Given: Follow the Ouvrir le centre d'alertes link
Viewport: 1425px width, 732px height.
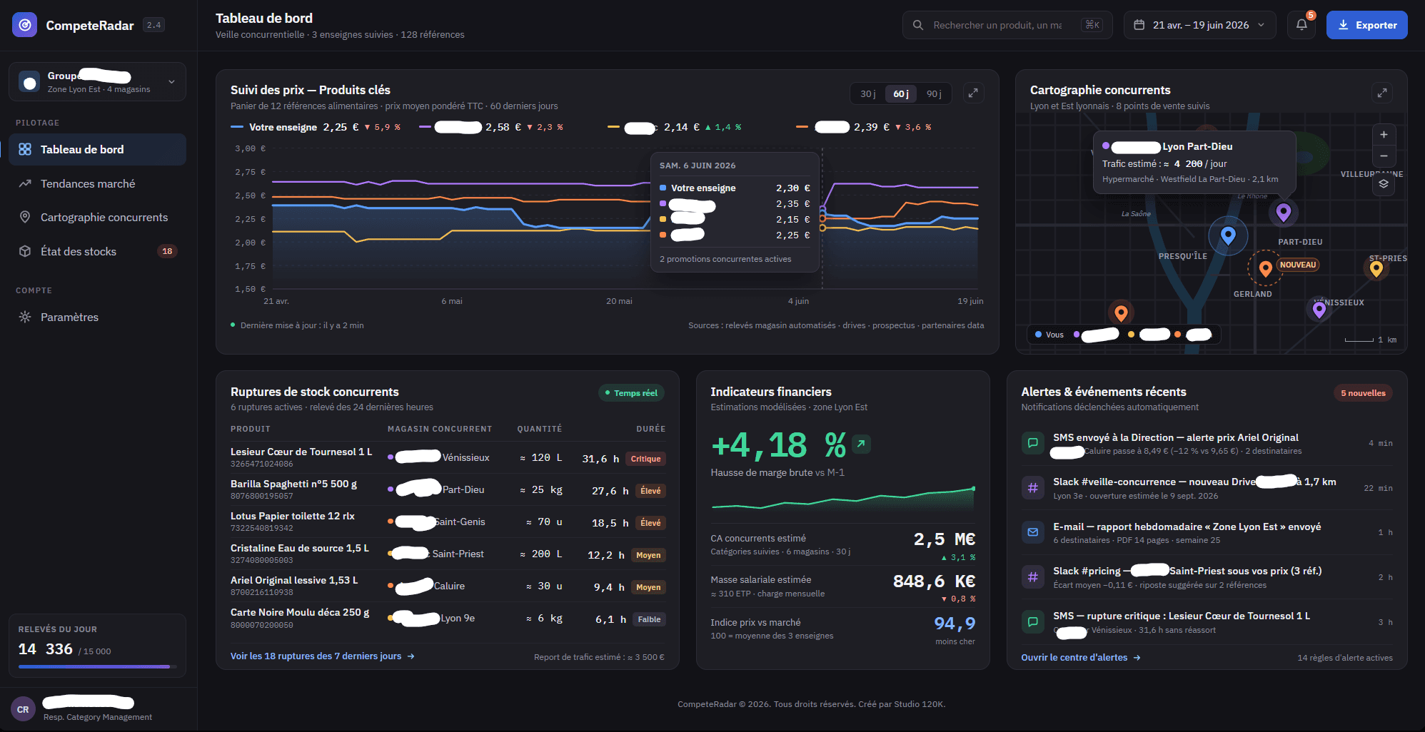Looking at the screenshot, I should tap(1081, 658).
